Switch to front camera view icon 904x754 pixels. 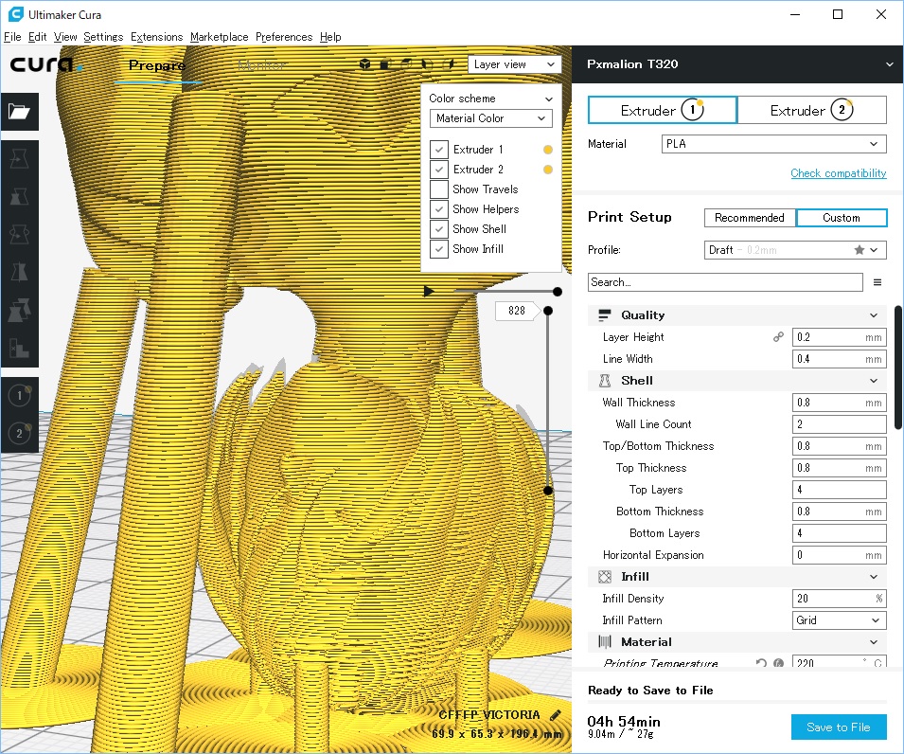point(385,64)
